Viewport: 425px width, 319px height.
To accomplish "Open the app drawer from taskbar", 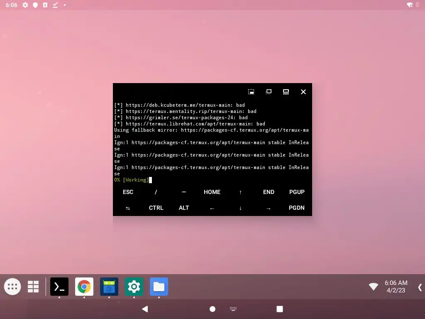I will [x=12, y=287].
